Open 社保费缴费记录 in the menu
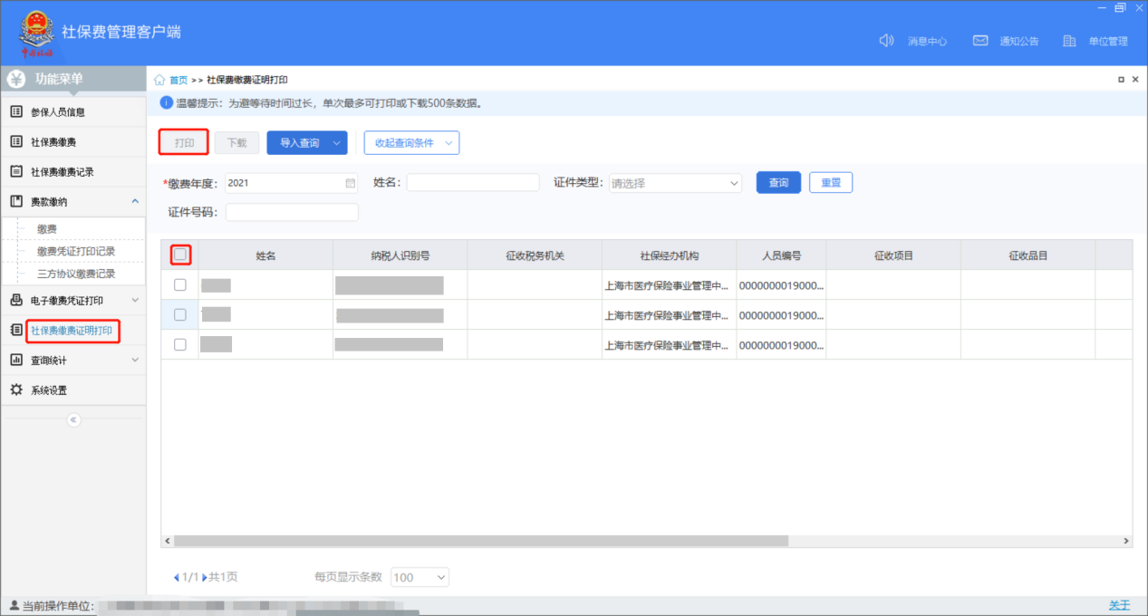This screenshot has height=616, width=1148. pos(62,172)
